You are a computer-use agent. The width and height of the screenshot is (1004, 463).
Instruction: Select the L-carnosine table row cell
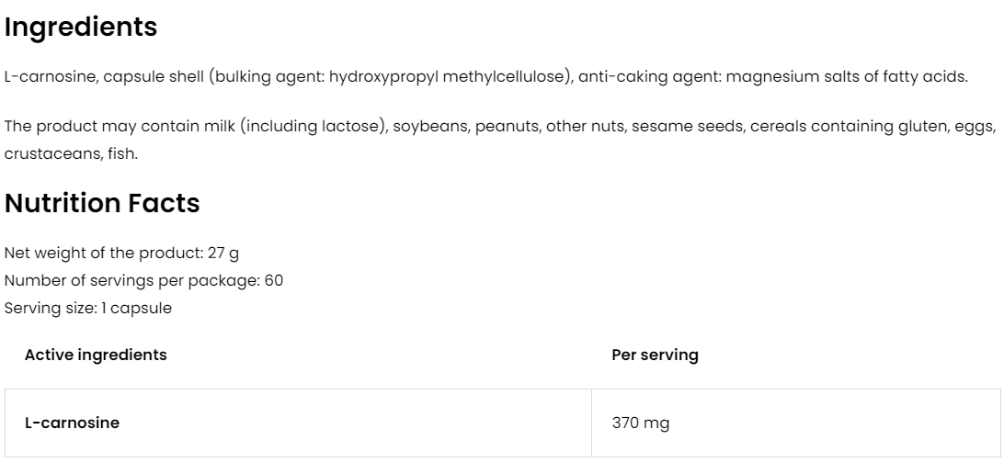tap(72, 423)
